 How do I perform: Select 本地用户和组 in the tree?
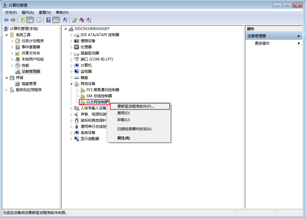pos(33,59)
